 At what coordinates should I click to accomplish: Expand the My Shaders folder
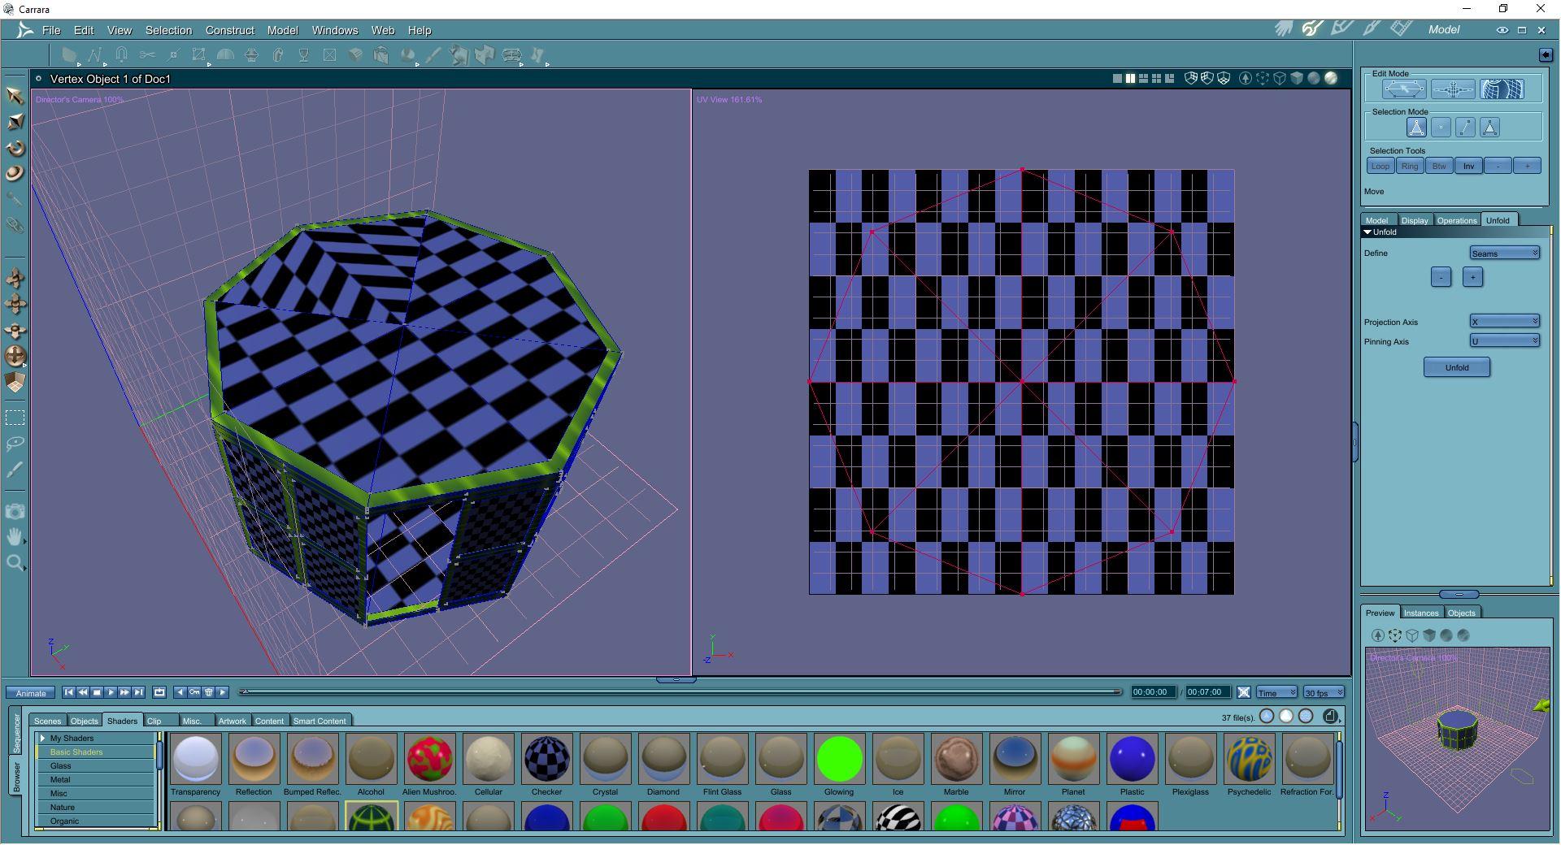click(x=42, y=739)
